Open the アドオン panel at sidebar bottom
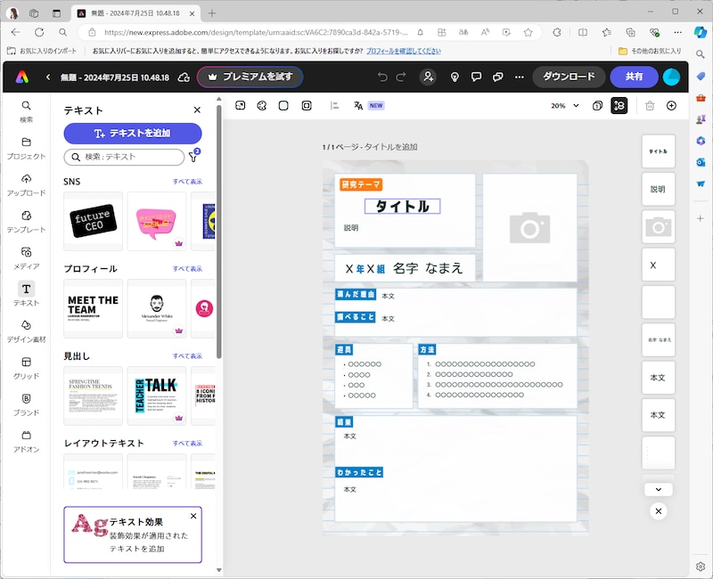713x579 pixels. (x=26, y=436)
